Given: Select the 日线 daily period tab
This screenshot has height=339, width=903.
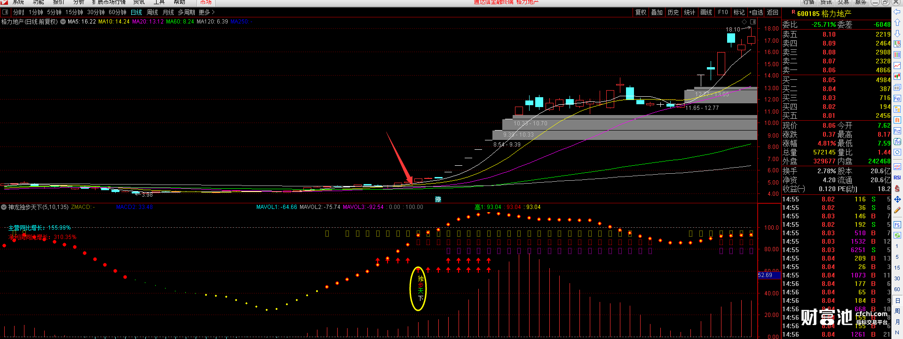Looking at the screenshot, I should [136, 12].
